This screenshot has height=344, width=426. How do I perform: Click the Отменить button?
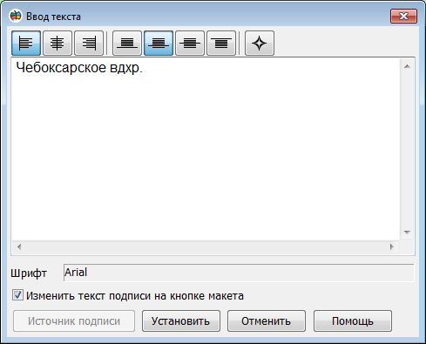coord(267,320)
